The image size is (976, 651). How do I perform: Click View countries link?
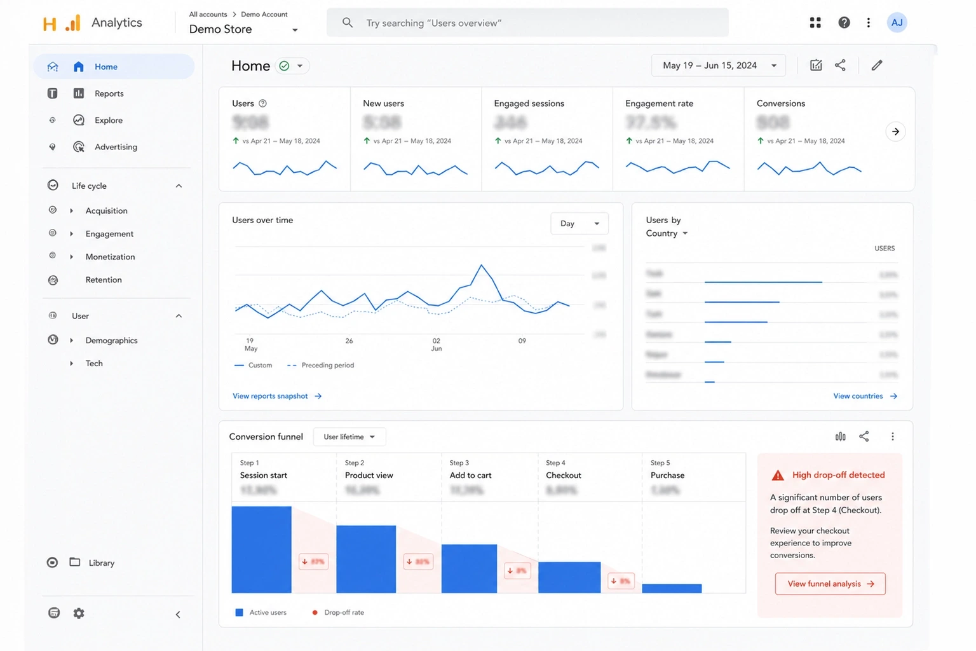[x=865, y=396]
